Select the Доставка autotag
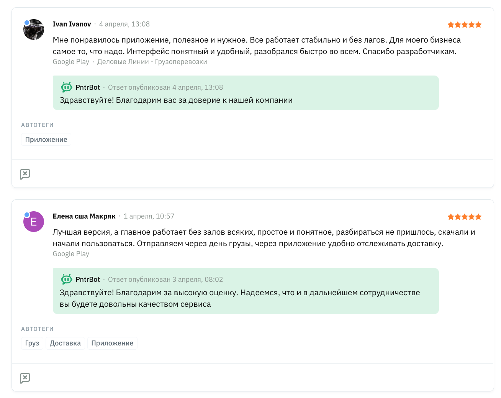This screenshot has height=398, width=501. pyautogui.click(x=65, y=343)
